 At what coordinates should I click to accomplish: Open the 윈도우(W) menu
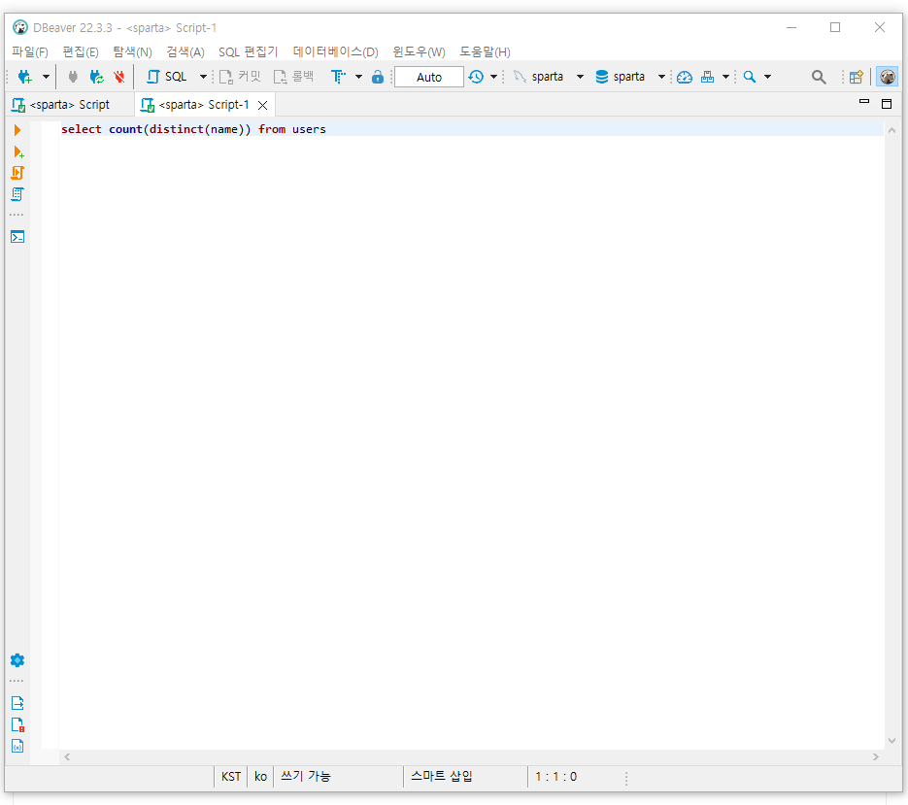coord(419,52)
